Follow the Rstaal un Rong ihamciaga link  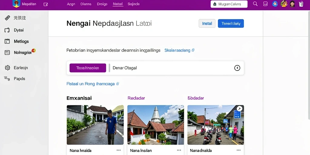91,84
